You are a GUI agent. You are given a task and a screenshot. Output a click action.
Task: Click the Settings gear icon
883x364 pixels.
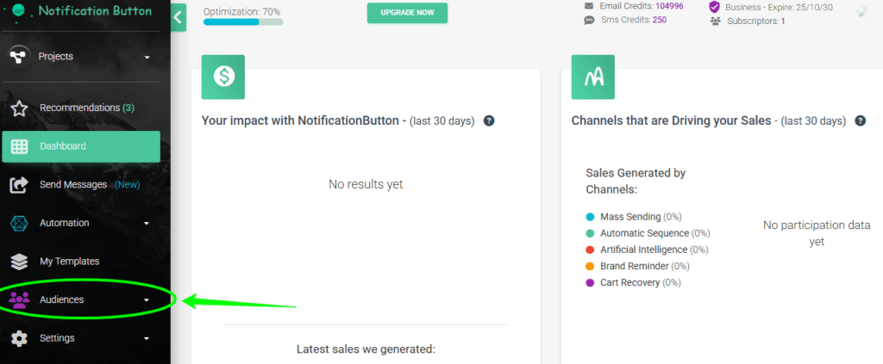pos(19,338)
